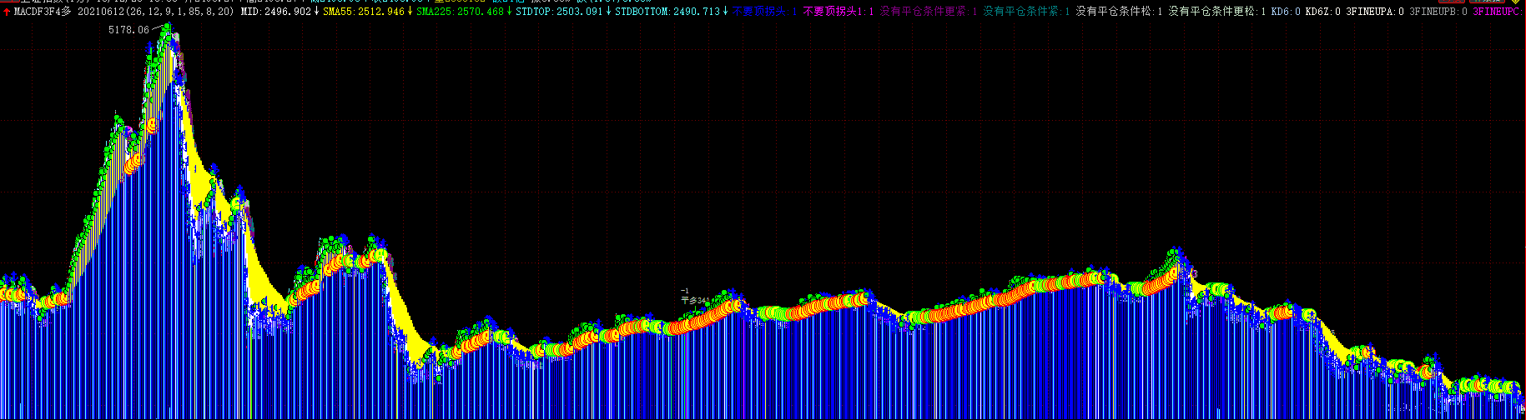1526x420 pixels.
Task: Click the red up arrow before MACDF3F4多
Action: (x=8, y=12)
